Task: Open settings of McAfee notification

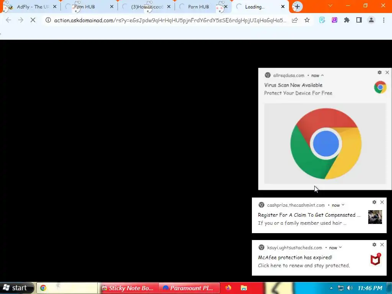Action: (374, 245)
